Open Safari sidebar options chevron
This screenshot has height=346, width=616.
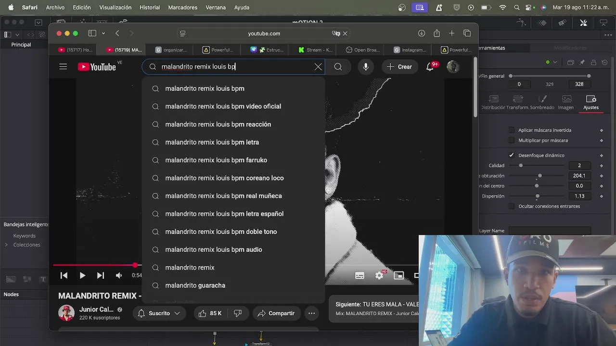(103, 33)
